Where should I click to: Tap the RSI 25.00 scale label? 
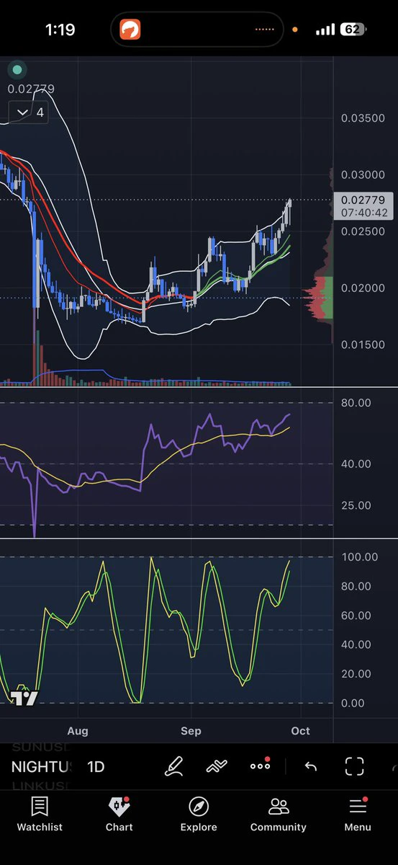pyautogui.click(x=356, y=505)
